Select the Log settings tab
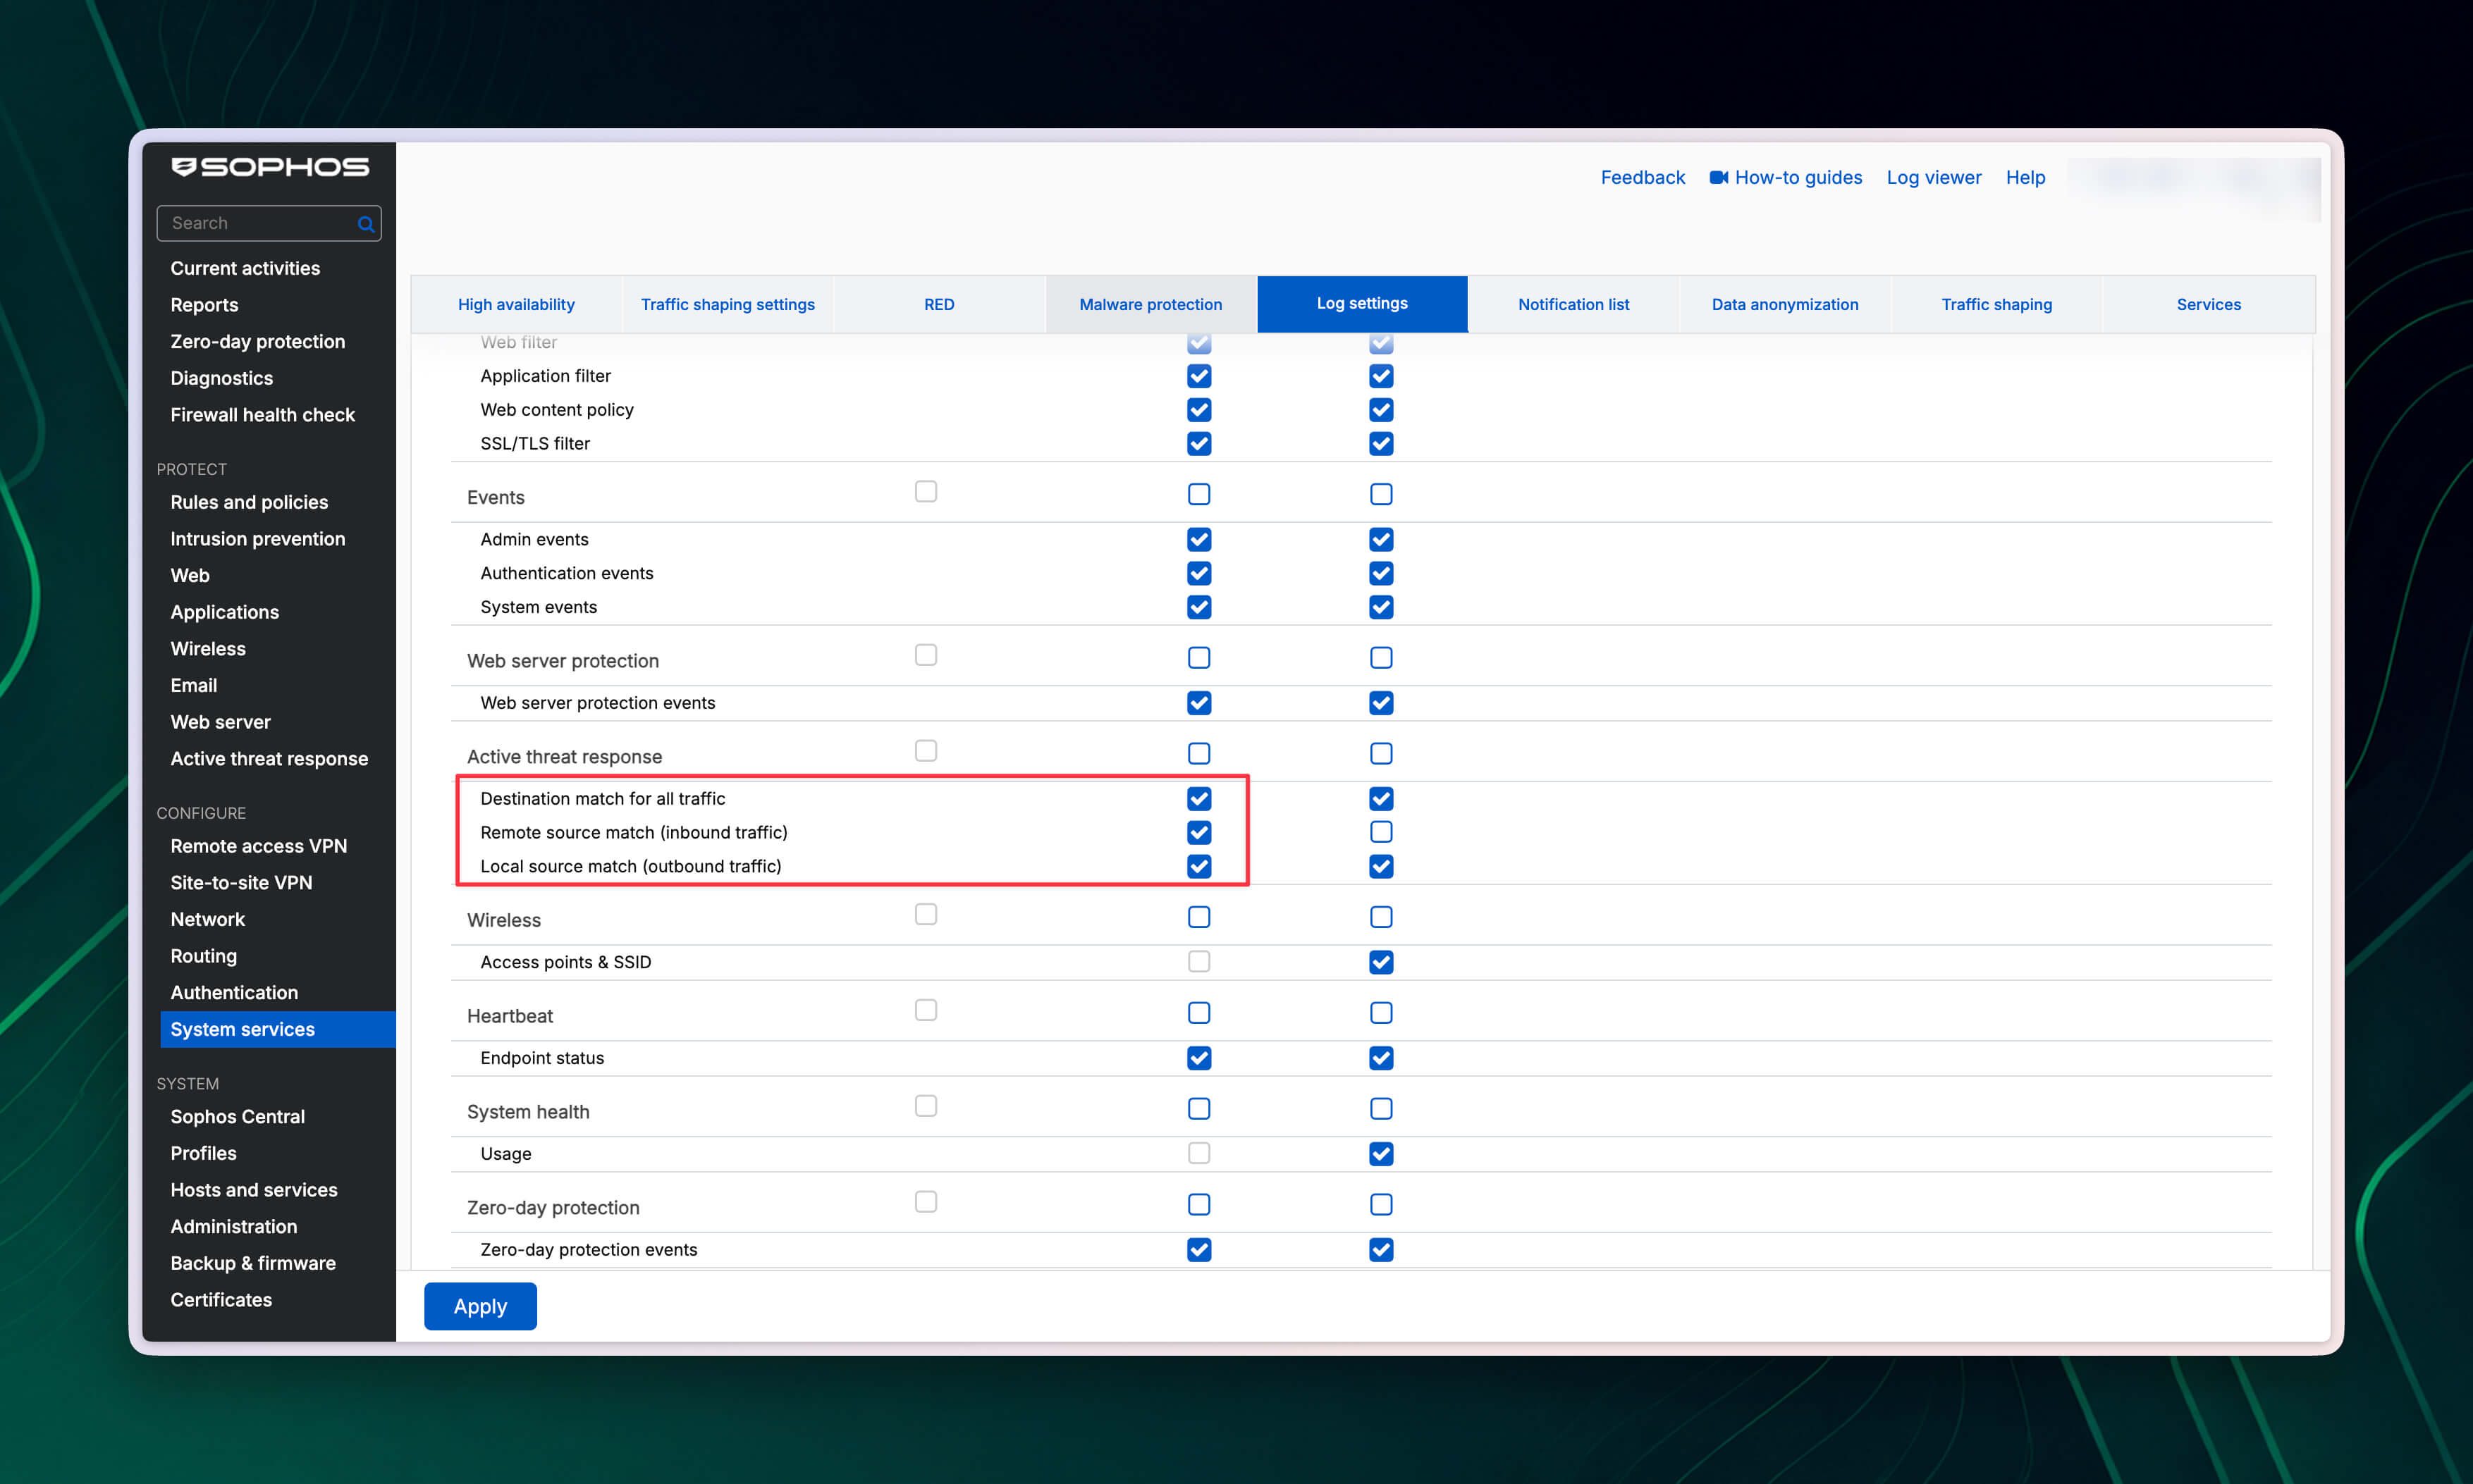This screenshot has width=2473, height=1484. click(1363, 304)
